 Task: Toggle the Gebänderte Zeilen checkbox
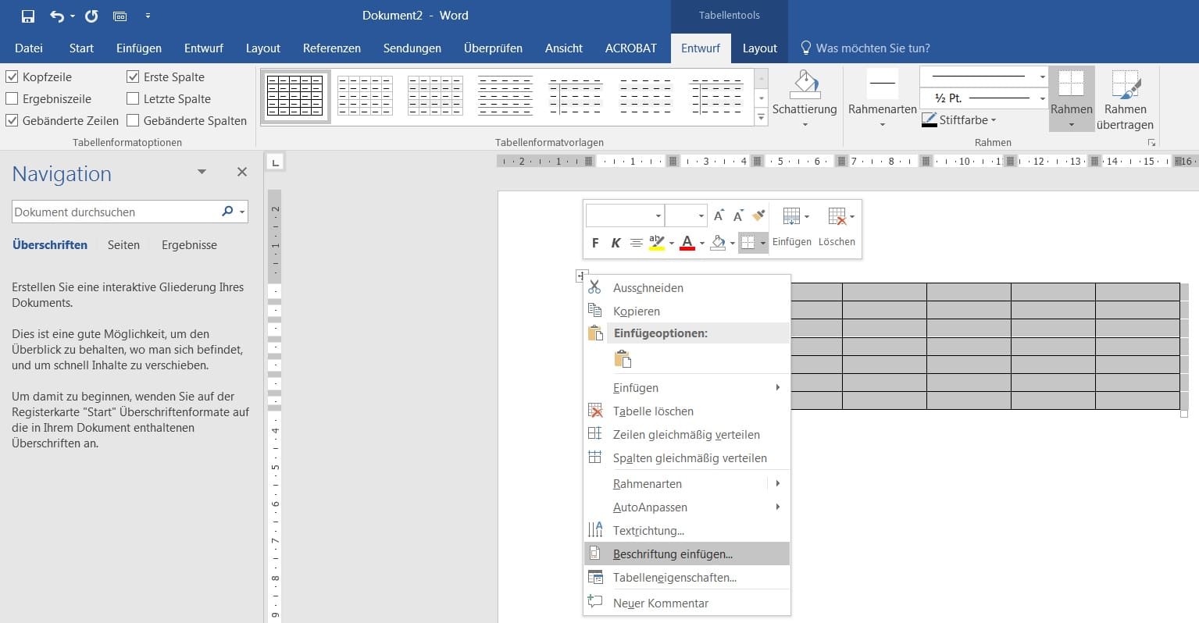pos(12,120)
